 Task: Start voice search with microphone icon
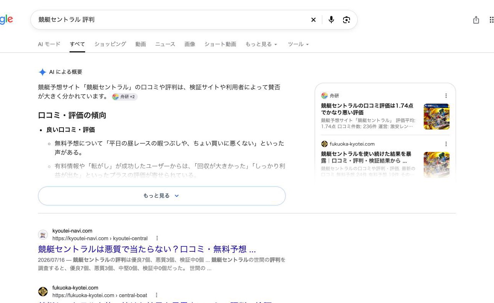coord(331,20)
